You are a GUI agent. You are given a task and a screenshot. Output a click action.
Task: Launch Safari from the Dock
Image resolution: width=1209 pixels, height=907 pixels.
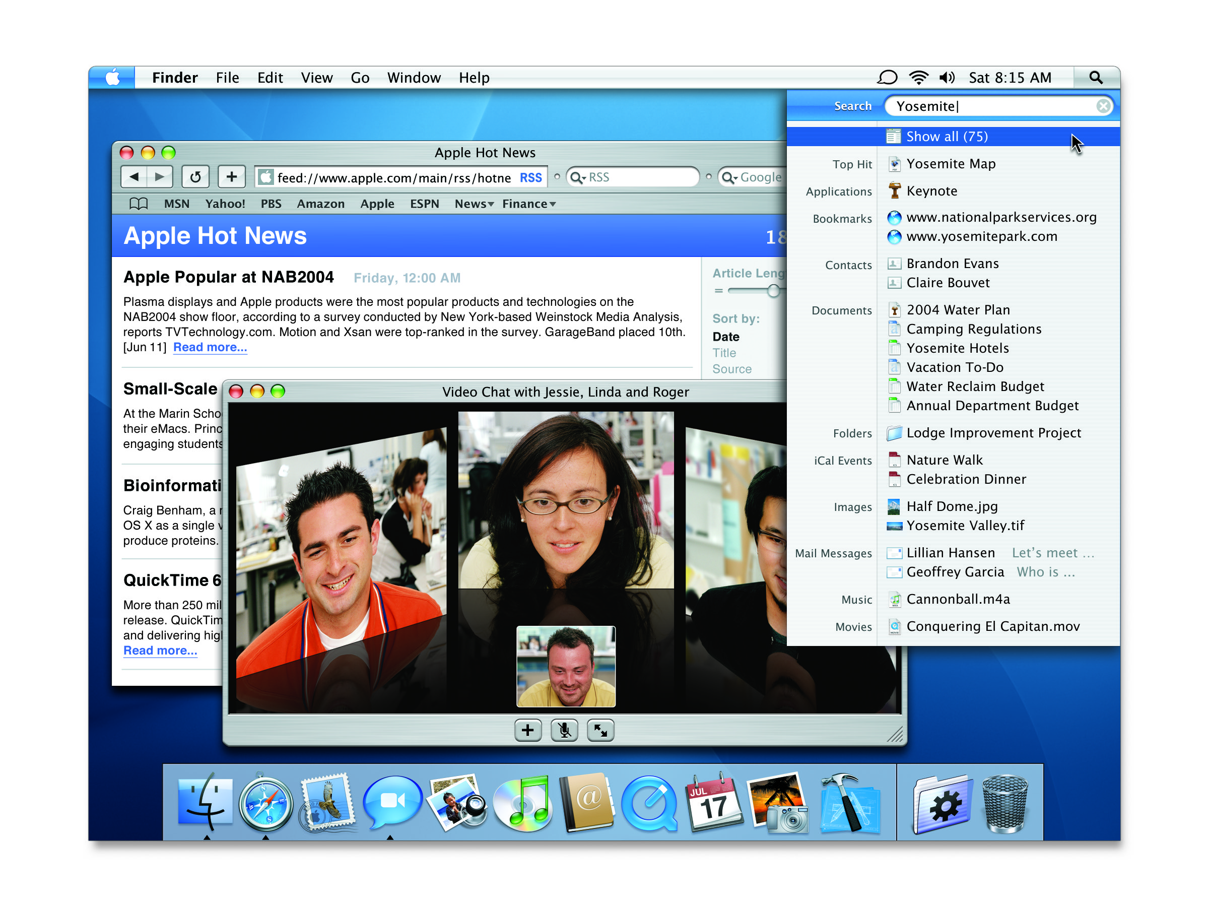(265, 804)
